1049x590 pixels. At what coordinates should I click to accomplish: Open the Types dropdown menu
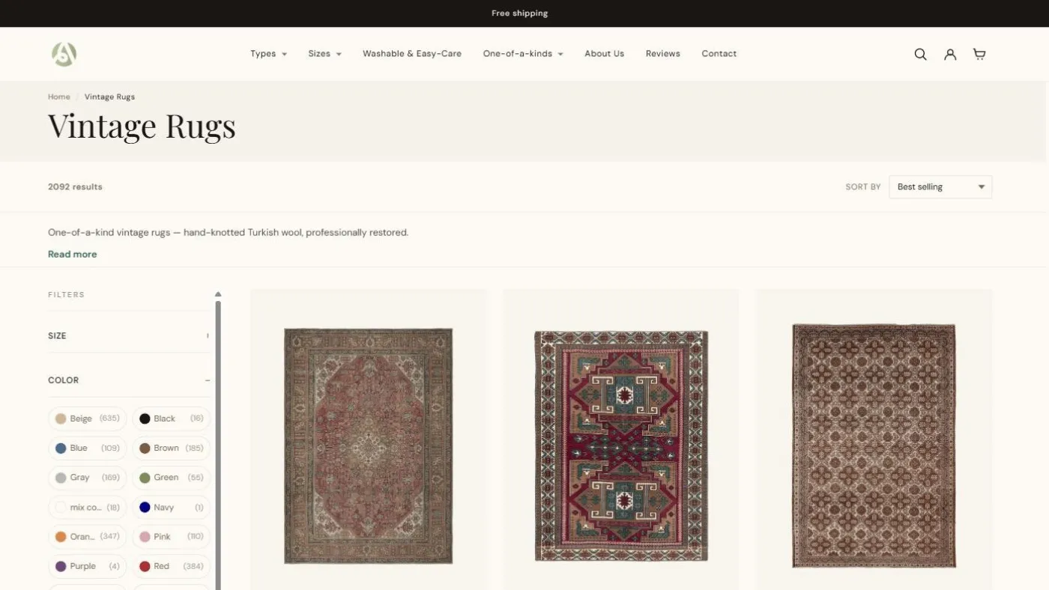tap(268, 54)
